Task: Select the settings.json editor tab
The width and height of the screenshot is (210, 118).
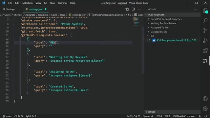Action: click(36, 9)
